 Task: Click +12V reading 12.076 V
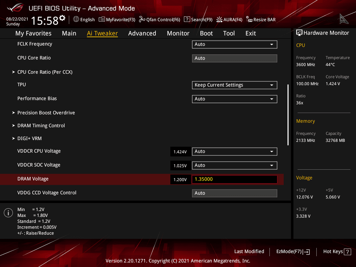305,197
